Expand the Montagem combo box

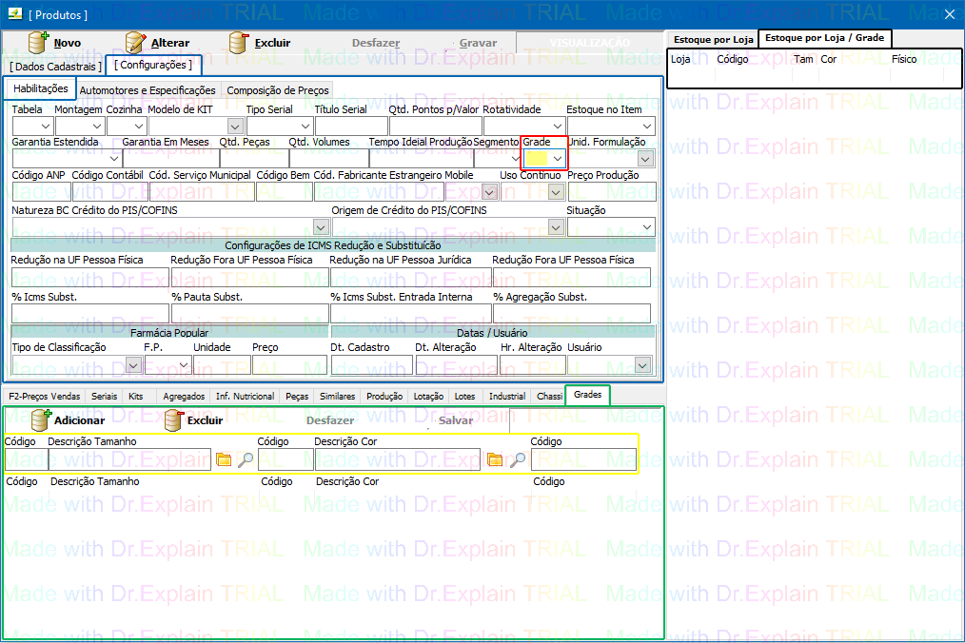pos(97,127)
